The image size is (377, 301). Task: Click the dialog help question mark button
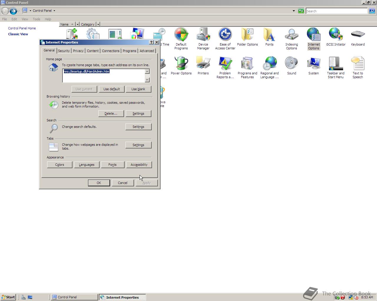coord(151,42)
